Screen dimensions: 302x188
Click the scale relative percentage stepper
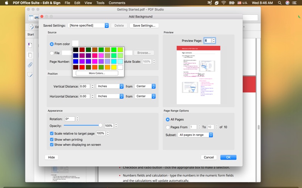tap(108, 133)
